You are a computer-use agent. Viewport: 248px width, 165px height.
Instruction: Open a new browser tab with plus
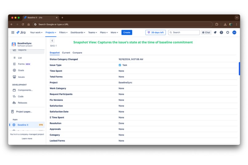(x=62, y=18)
